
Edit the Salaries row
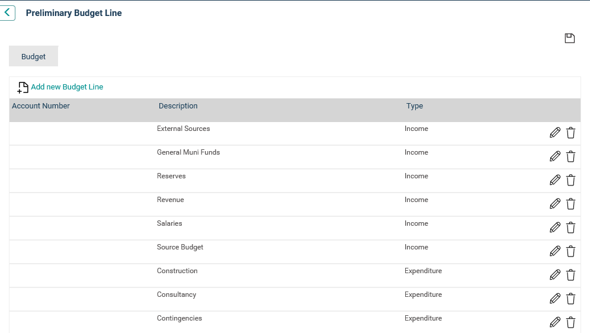tap(555, 228)
